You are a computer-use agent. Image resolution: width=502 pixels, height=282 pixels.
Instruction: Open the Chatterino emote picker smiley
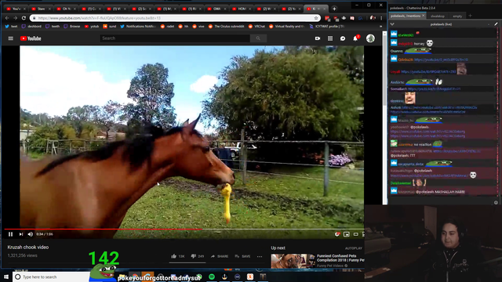tap(496, 202)
